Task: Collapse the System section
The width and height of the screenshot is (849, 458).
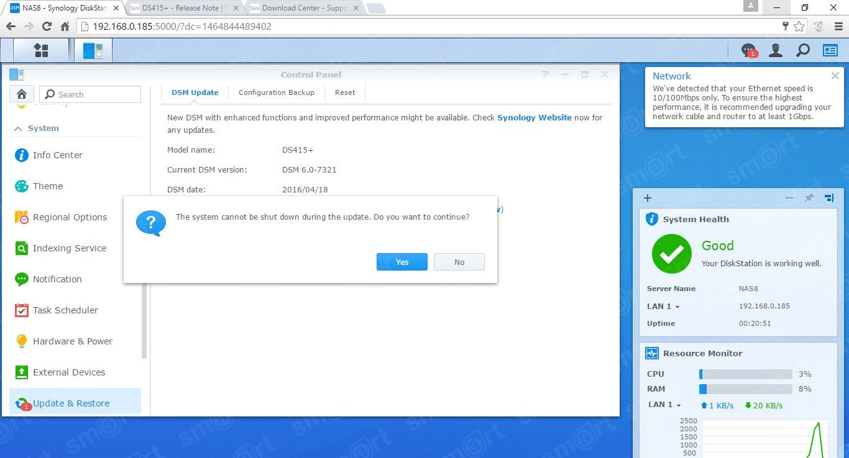Action: tap(18, 128)
